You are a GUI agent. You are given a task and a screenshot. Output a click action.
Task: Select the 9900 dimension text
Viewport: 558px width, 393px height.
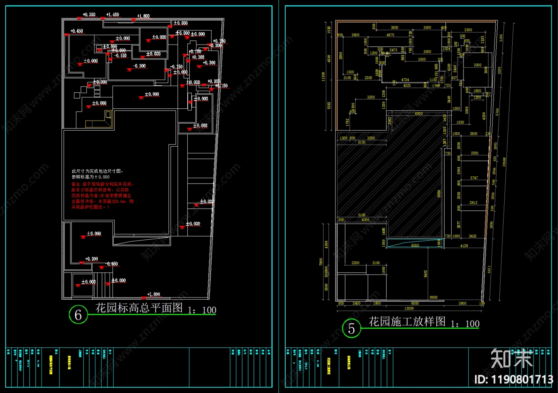pos(433,298)
